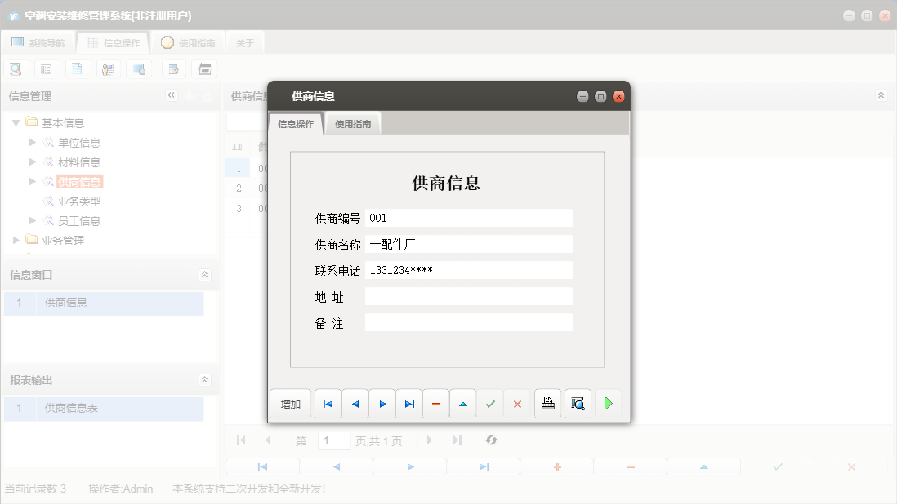Run the query with the green play icon
Viewport: 897px width, 504px height.
tap(609, 403)
